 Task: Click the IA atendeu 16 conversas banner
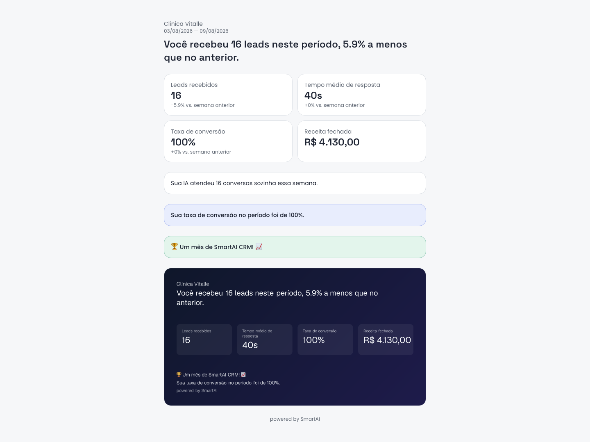(295, 183)
